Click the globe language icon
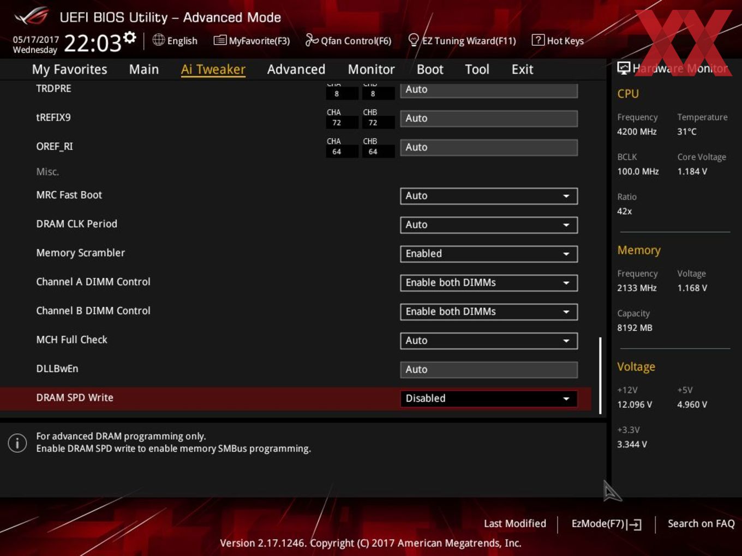 [158, 40]
